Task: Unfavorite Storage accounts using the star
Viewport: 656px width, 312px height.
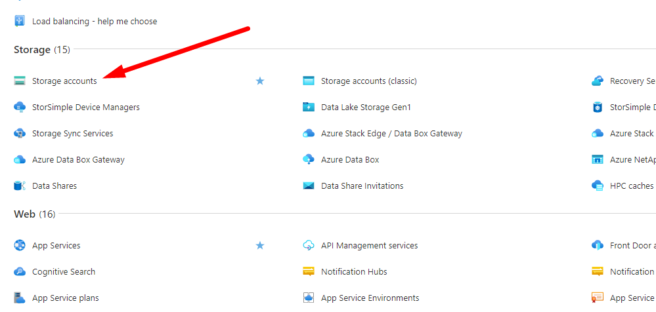Action: click(260, 81)
